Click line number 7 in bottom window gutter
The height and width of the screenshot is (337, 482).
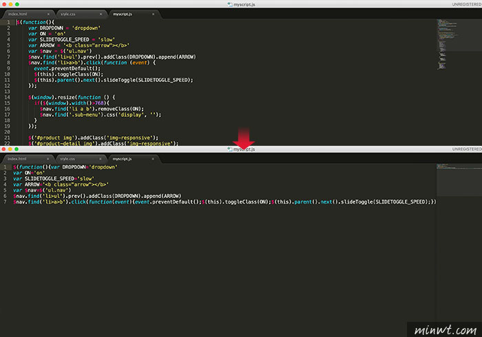(5, 202)
